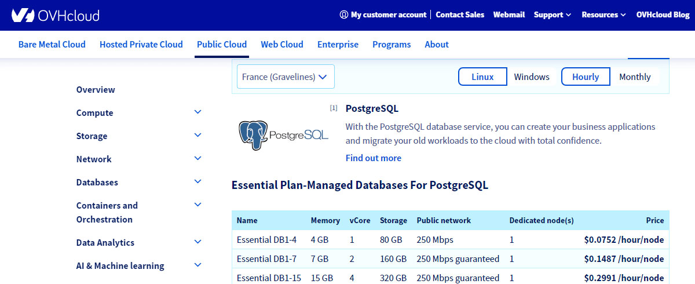Select the Public Cloud tab

[222, 44]
